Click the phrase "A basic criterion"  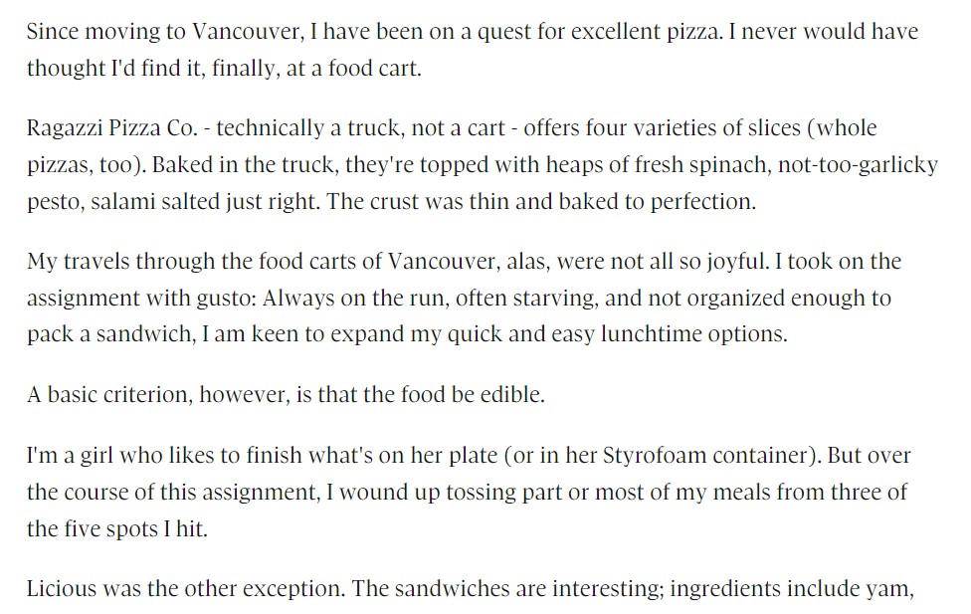[x=109, y=395]
